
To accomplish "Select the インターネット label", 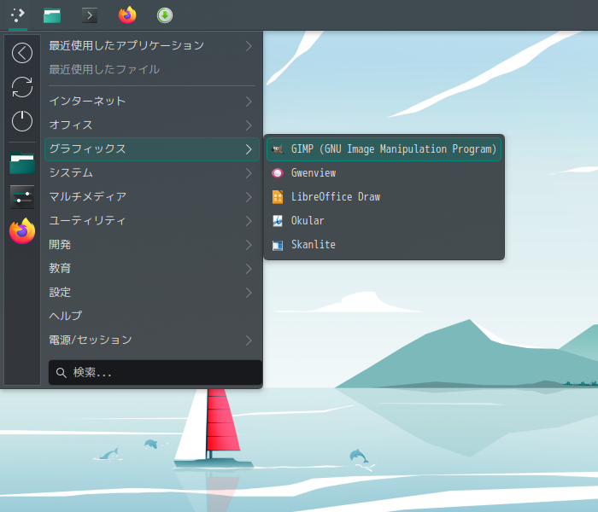I will (87, 101).
